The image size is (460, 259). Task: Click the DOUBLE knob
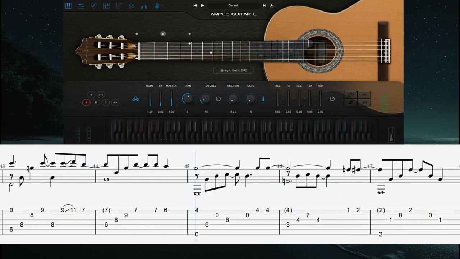pos(206,99)
